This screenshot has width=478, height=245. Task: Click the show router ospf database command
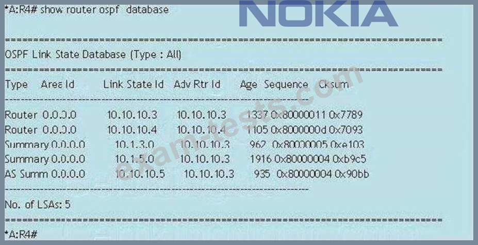[104, 10]
